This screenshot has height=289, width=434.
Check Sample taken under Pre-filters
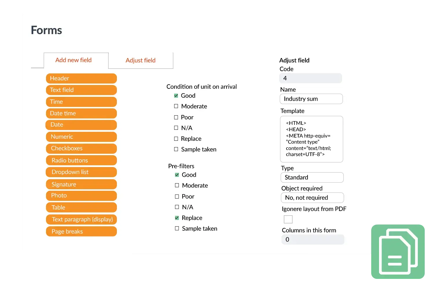click(177, 229)
